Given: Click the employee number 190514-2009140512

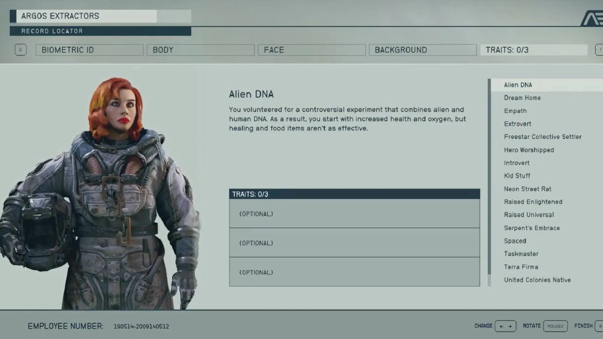Looking at the screenshot, I should click(x=141, y=326).
